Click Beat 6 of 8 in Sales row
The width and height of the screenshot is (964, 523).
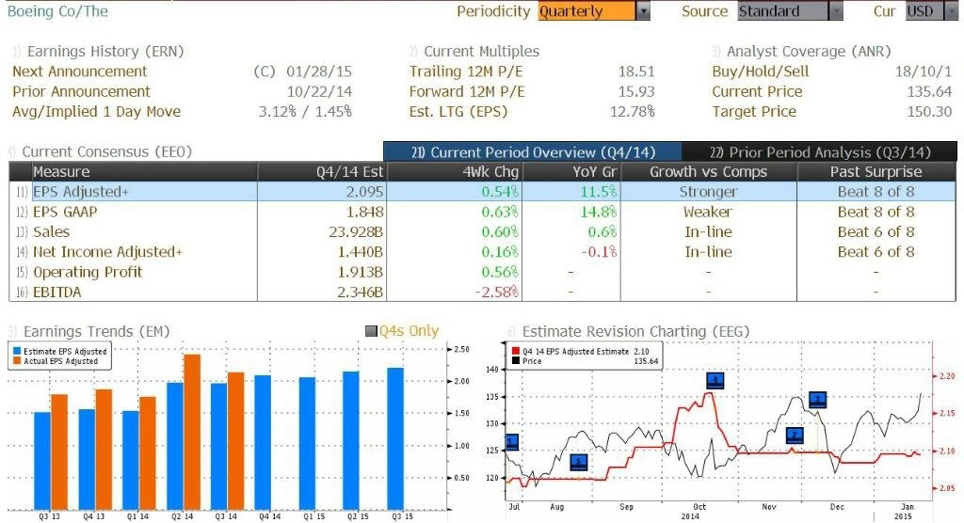click(x=876, y=231)
